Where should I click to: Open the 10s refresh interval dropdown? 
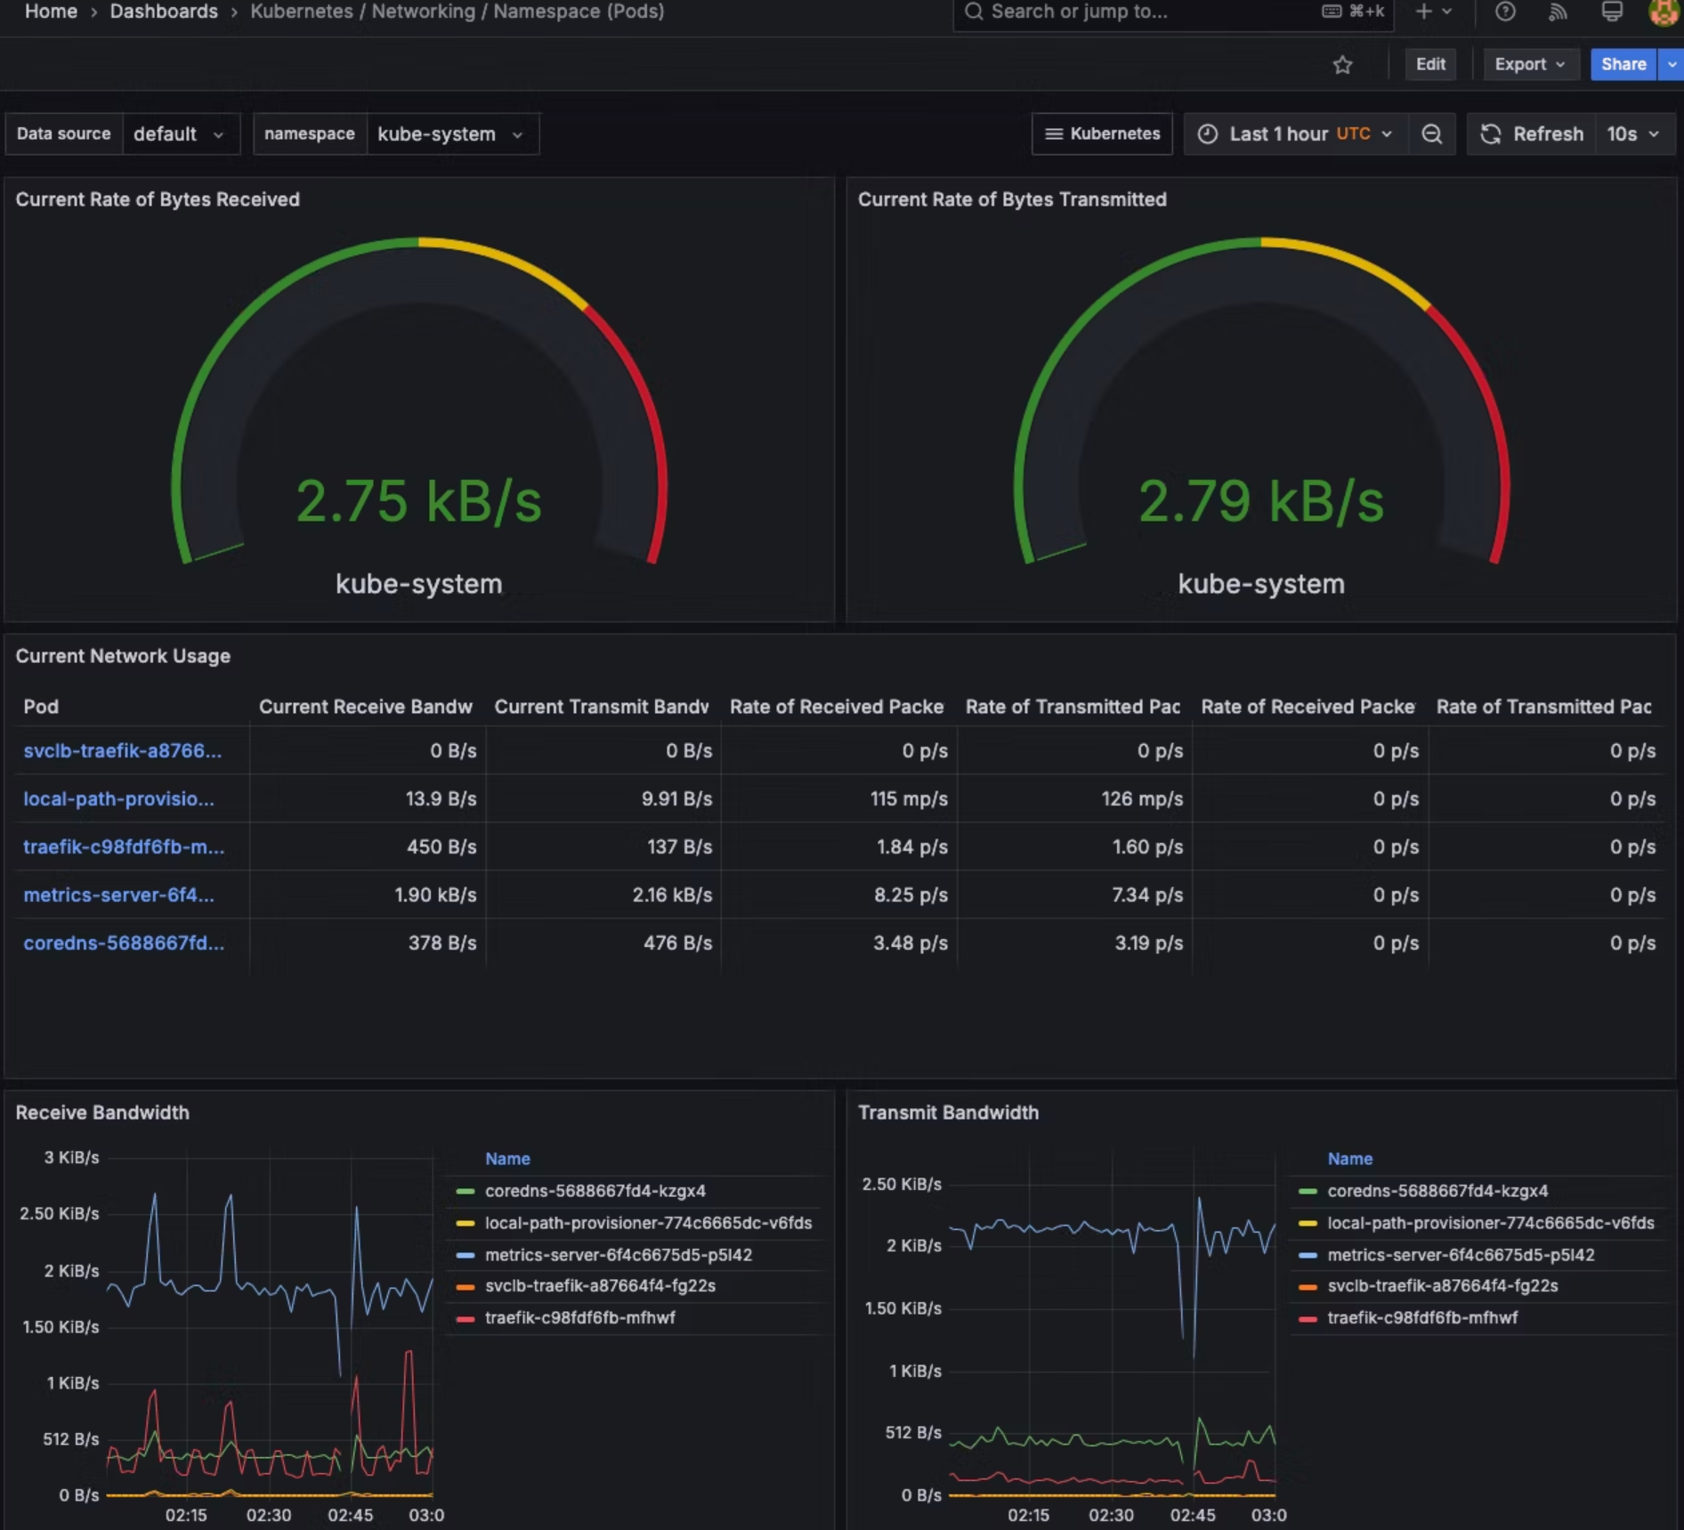coord(1634,134)
